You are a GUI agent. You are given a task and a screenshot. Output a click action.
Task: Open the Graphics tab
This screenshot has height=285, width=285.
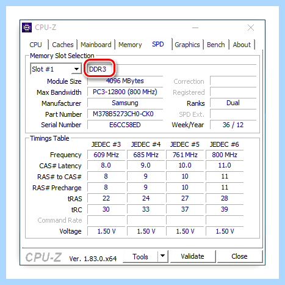187,45
